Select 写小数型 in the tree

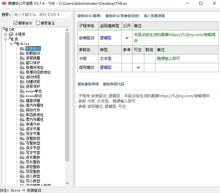pos(33,181)
